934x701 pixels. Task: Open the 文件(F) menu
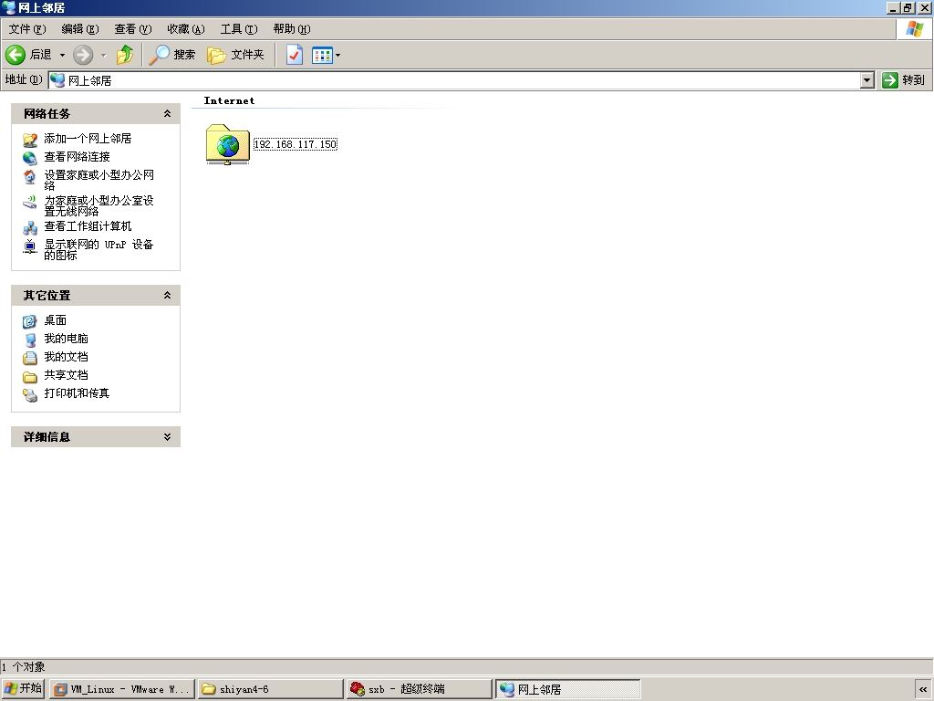27,29
